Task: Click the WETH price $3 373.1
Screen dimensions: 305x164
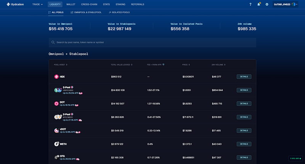Action: [x=187, y=144]
